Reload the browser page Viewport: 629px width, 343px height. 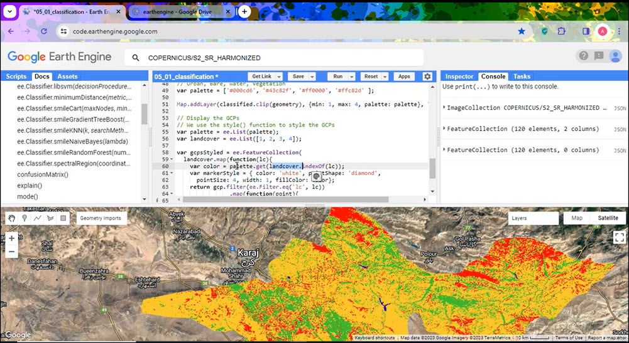tap(44, 31)
